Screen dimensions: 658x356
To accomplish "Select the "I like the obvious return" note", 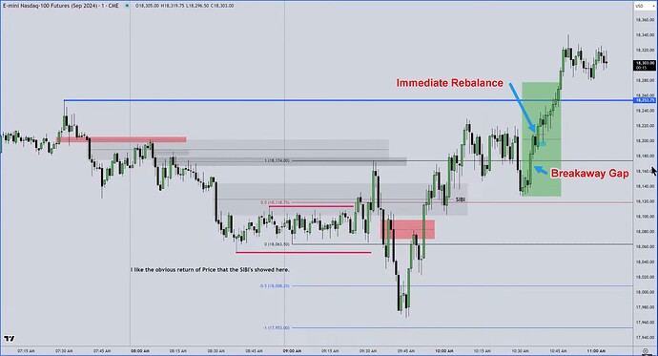I will click(210, 269).
